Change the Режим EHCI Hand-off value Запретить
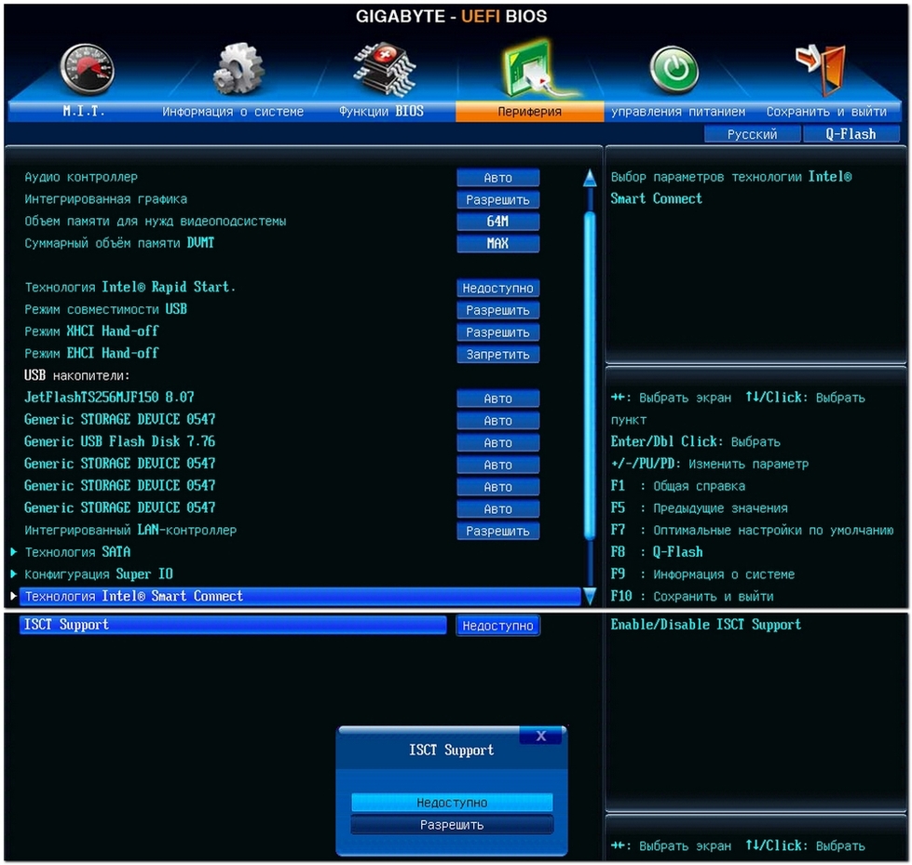 pyautogui.click(x=497, y=355)
